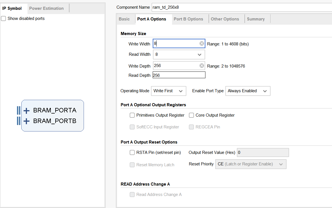Toggle Show disabled ports checkbox
Image resolution: width=332 pixels, height=208 pixels.
click(x=3, y=19)
